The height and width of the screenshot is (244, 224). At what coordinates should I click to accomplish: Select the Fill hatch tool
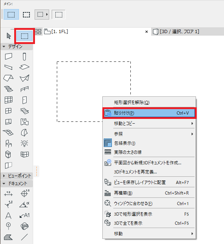(x=8, y=237)
